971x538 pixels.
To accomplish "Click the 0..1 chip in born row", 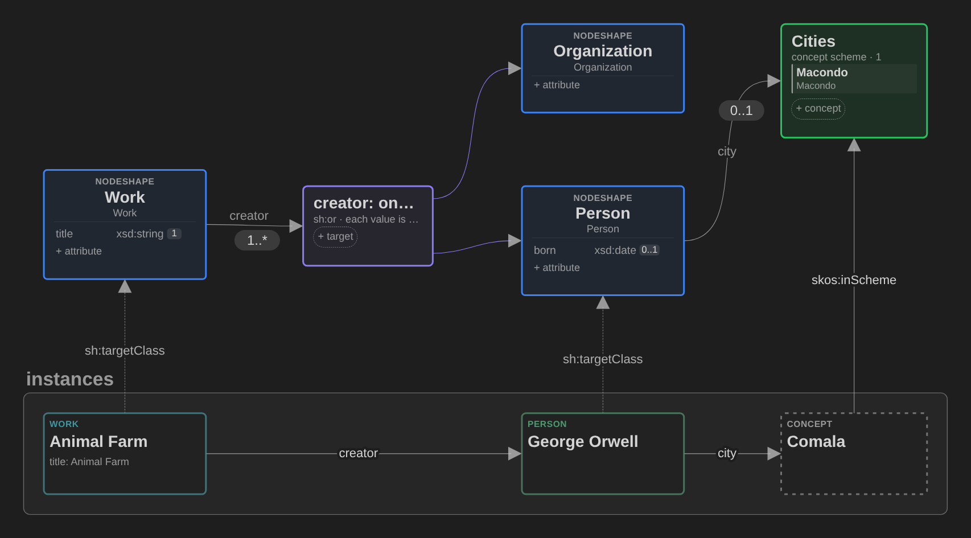I will (x=649, y=250).
